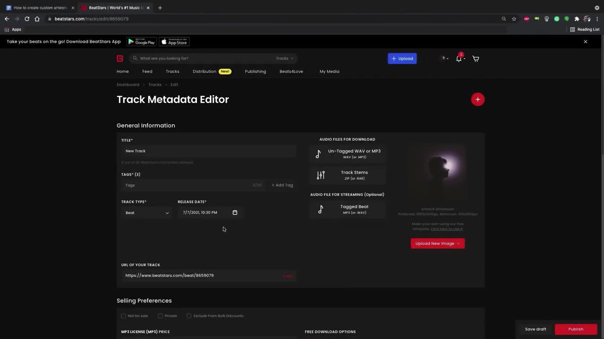Screen dimensions: 604x339
Task: Click the Add Tag button
Action: tap(282, 185)
